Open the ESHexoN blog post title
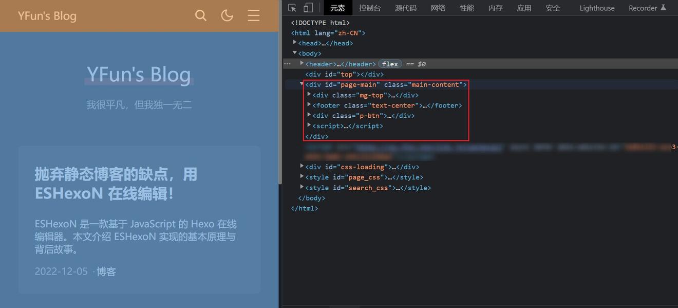Image resolution: width=678 pixels, height=308 pixels. tap(116, 184)
